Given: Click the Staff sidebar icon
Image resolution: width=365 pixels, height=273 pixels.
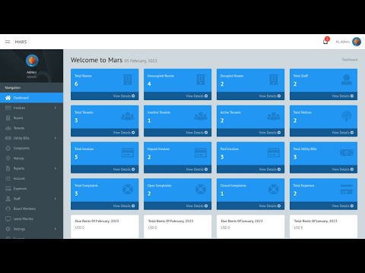Looking at the screenshot, I should (8, 199).
